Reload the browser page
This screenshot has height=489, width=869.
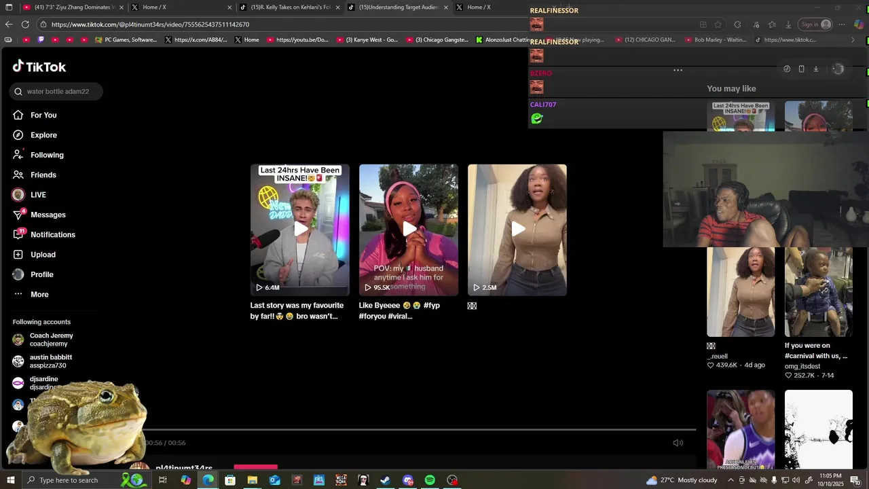25,24
